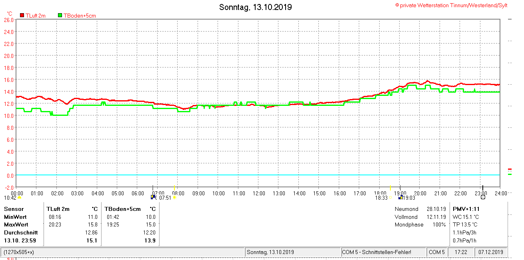The height and width of the screenshot is (260, 524).
Task: Click the yellow sunset tick on the time axis
Action: (x=390, y=188)
